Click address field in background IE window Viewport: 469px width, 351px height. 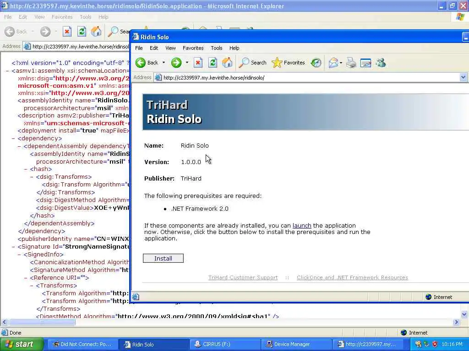click(x=76, y=47)
